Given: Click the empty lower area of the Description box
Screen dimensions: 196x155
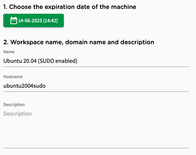Looking at the screenshot, I should point(96,134).
